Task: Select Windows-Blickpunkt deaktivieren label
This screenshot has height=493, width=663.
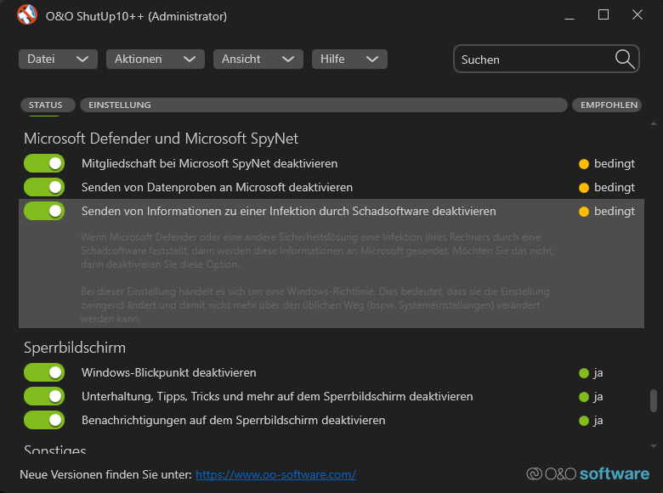Action: click(168, 372)
